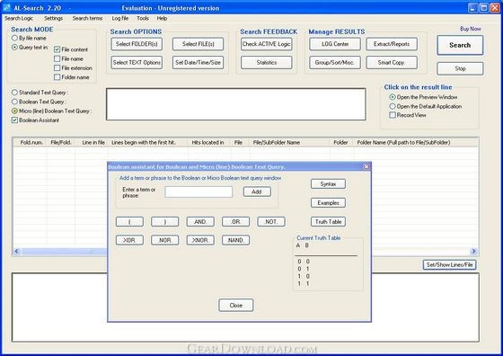The height and width of the screenshot is (356, 503).
Task: Insert the .NAND. operator
Action: coord(235,240)
